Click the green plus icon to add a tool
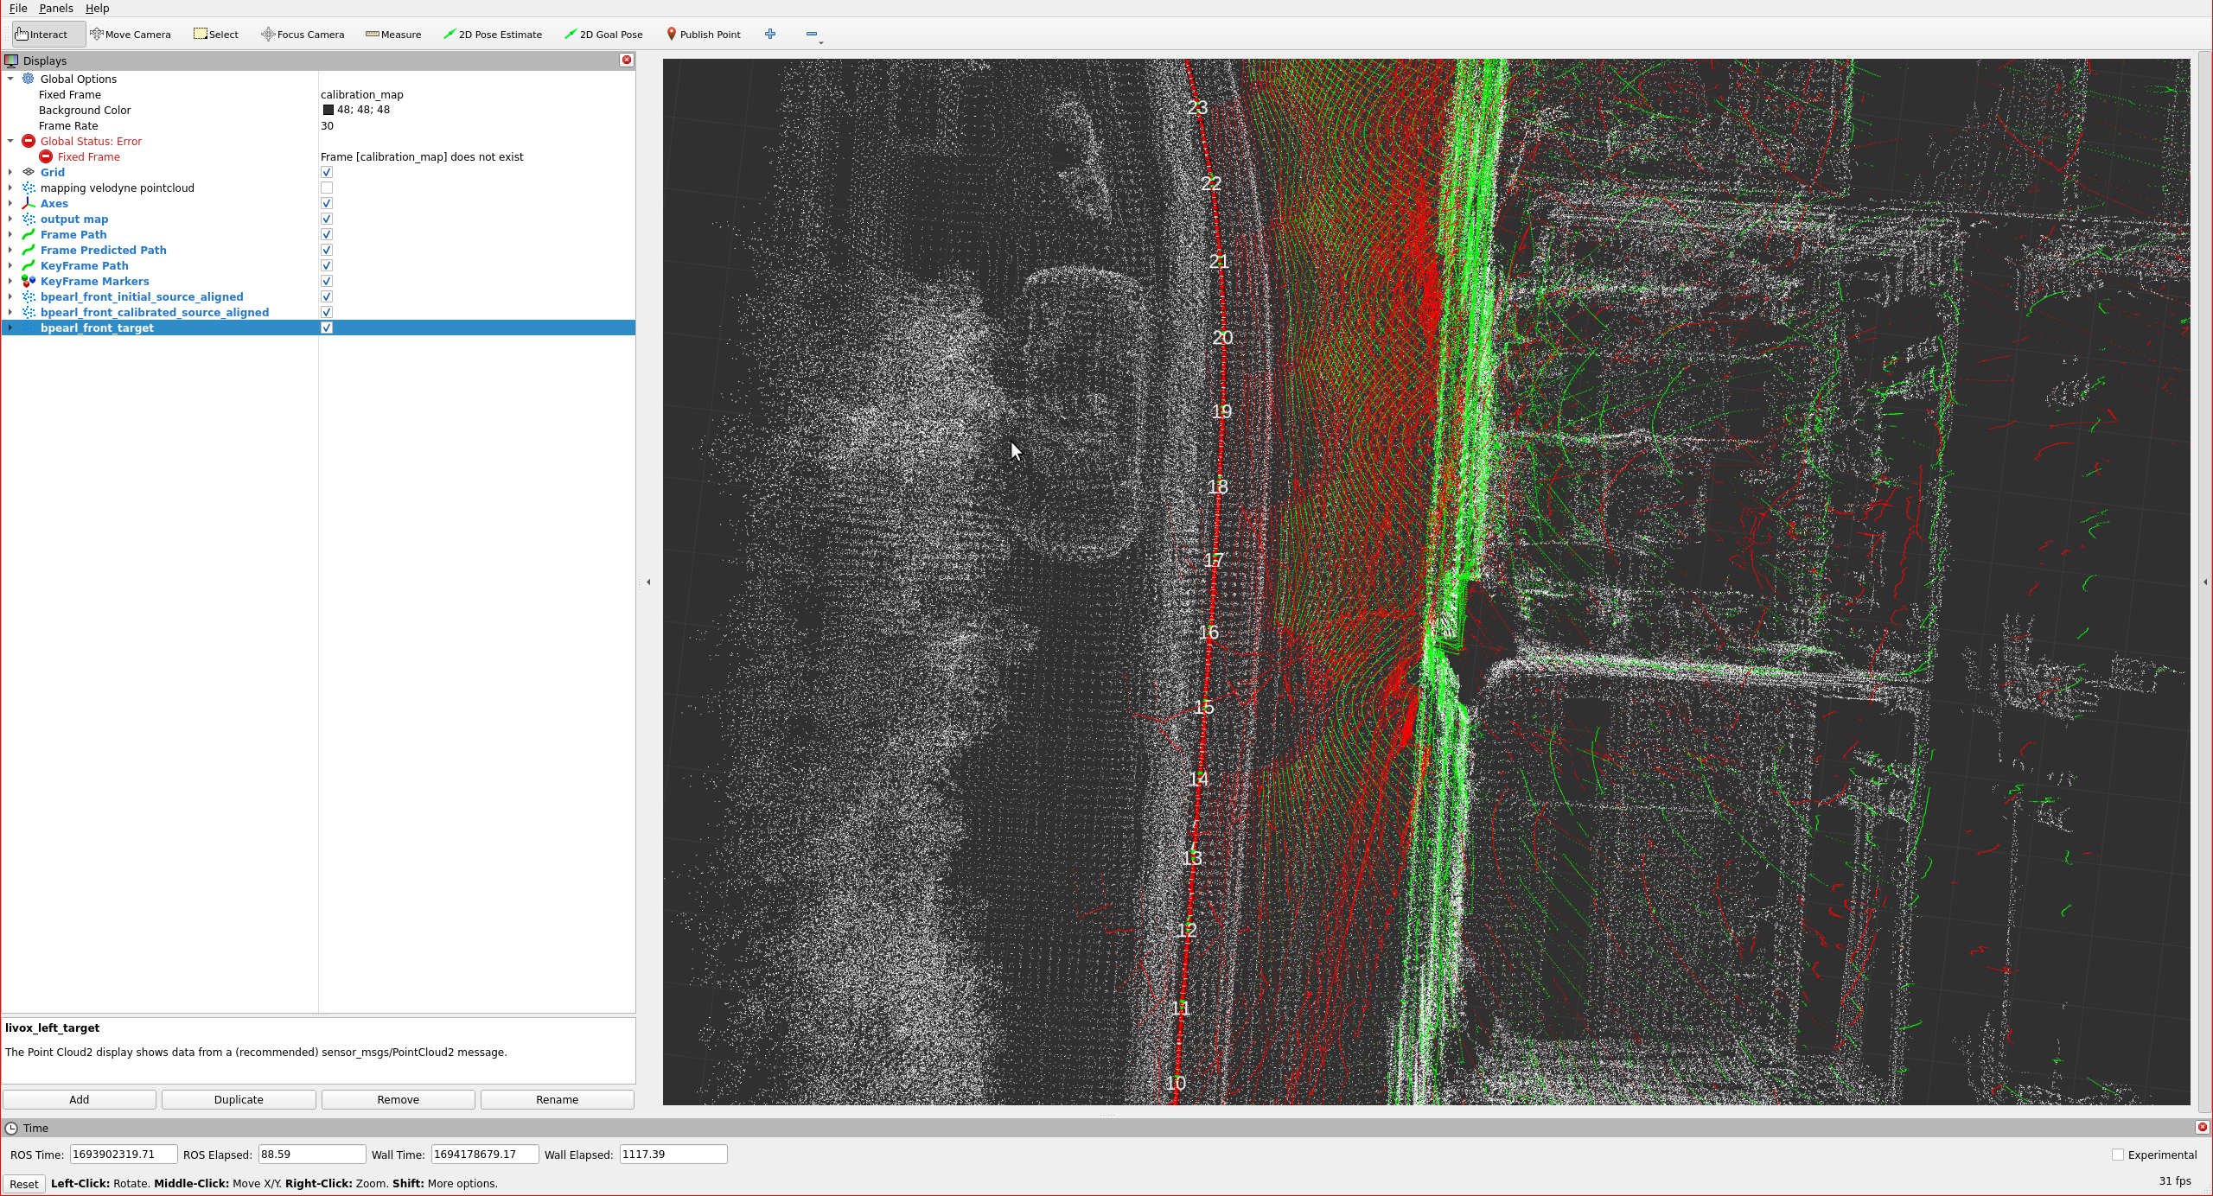 (769, 34)
